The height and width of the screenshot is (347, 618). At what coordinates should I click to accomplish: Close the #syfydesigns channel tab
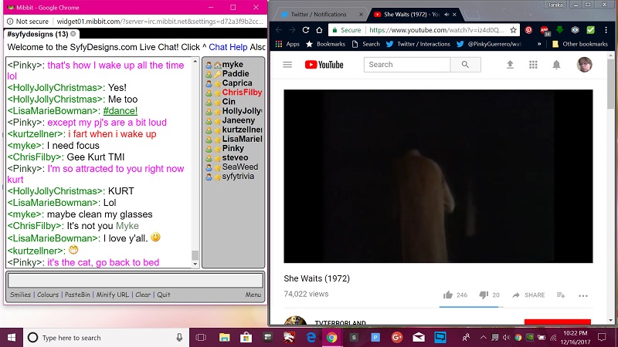pyautogui.click(x=73, y=34)
